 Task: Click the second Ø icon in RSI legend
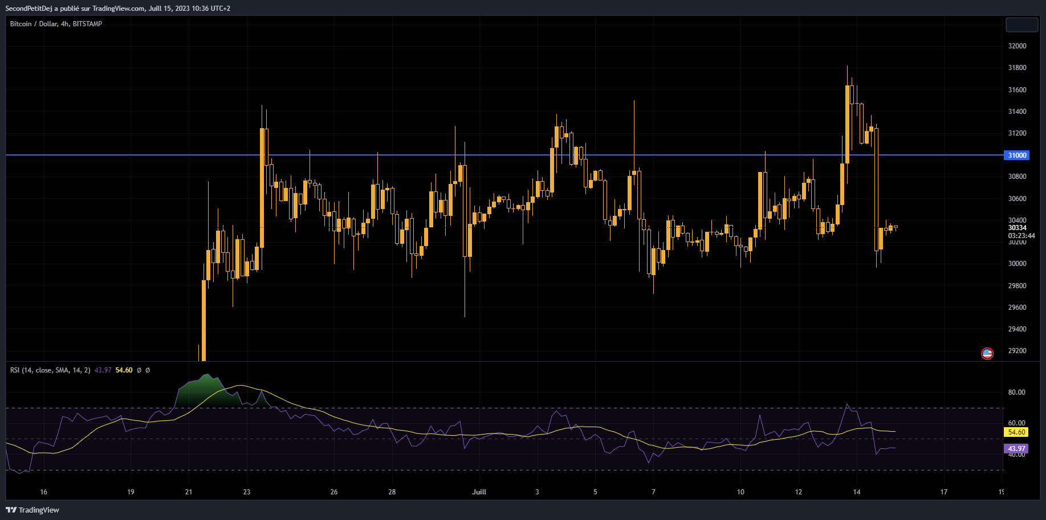[x=146, y=370]
